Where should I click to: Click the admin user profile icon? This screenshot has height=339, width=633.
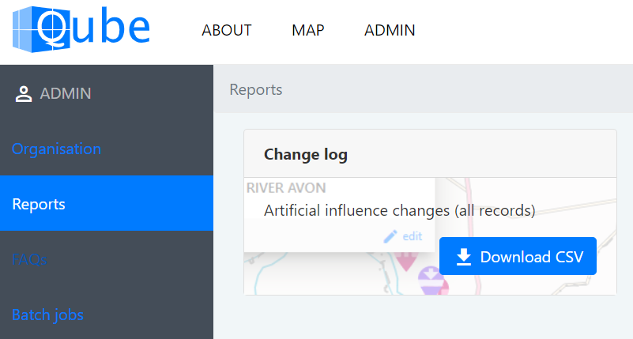point(23,94)
